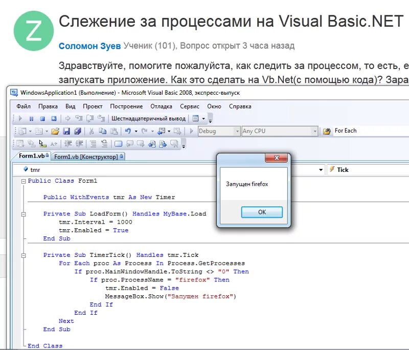Open the Undo history dropdown arrow
Viewport: 409px width, 350px height.
click(x=136, y=132)
